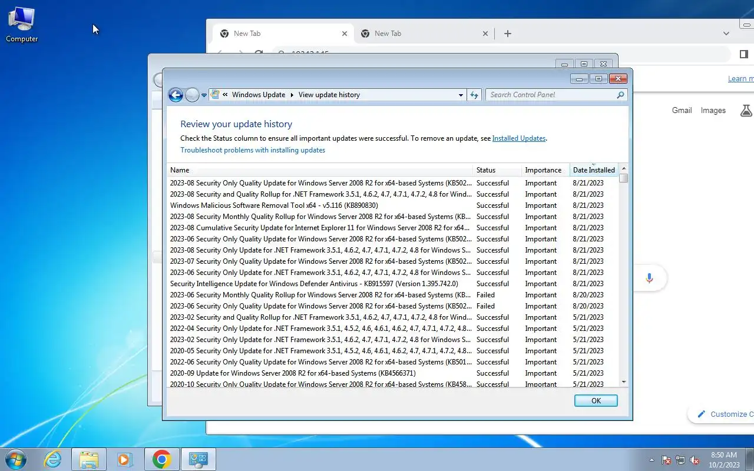Switch to Chrome on the taskbar
Image resolution: width=754 pixels, height=471 pixels.
[x=162, y=459]
